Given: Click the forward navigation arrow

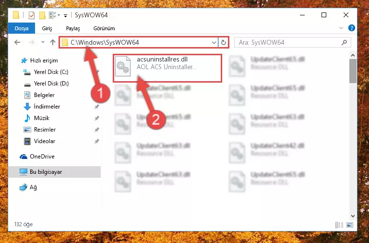Looking at the screenshot, I should tap(31, 42).
